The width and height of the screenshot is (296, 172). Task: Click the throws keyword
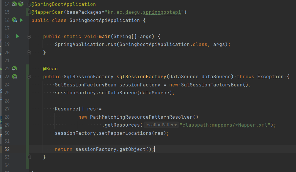click(x=246, y=77)
